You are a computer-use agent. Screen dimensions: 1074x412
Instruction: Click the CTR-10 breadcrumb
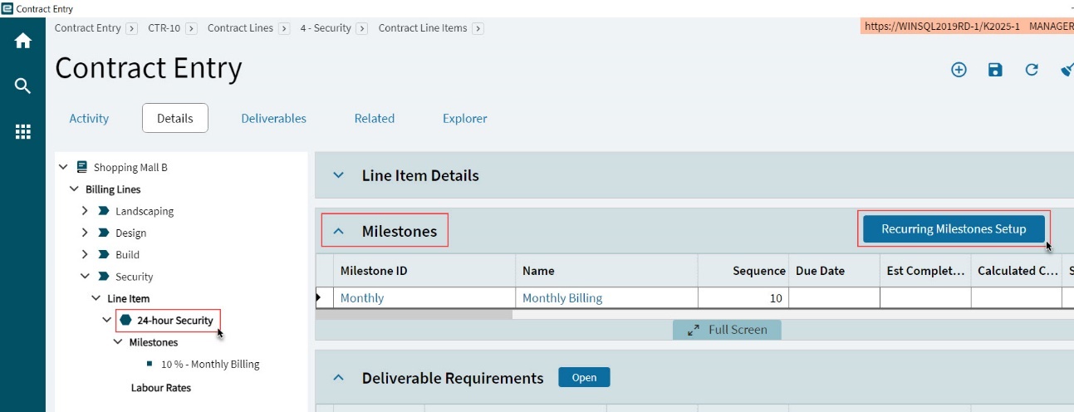[x=164, y=27]
